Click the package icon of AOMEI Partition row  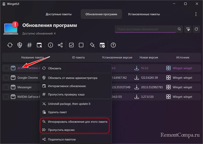pos(13,68)
